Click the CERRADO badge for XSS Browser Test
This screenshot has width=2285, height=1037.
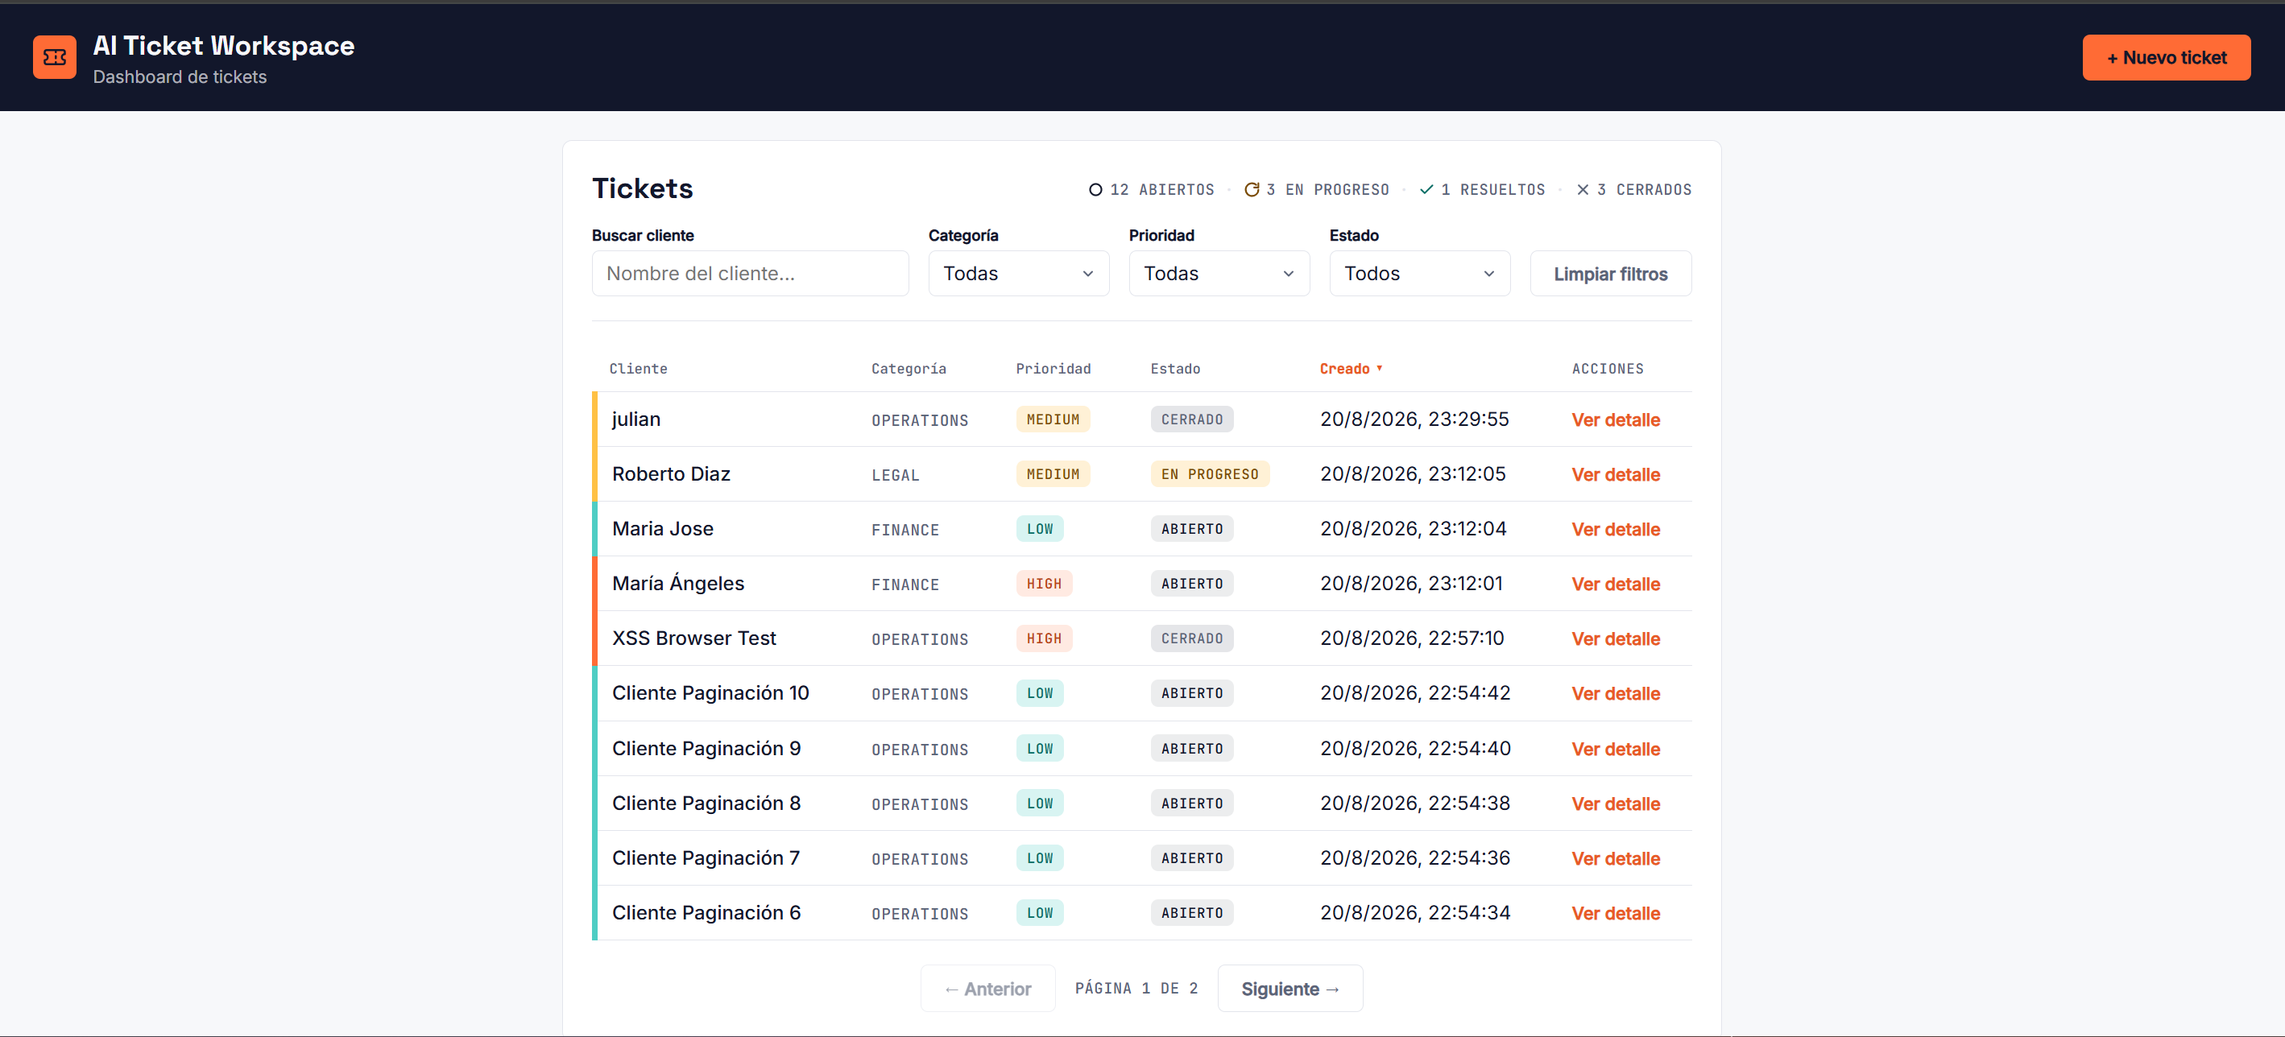click(1192, 638)
